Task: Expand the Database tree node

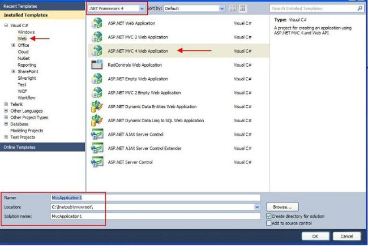Action: coord(6,124)
